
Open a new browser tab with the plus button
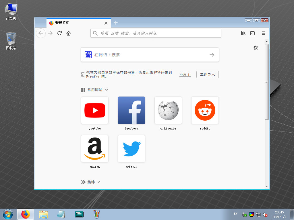click(116, 23)
